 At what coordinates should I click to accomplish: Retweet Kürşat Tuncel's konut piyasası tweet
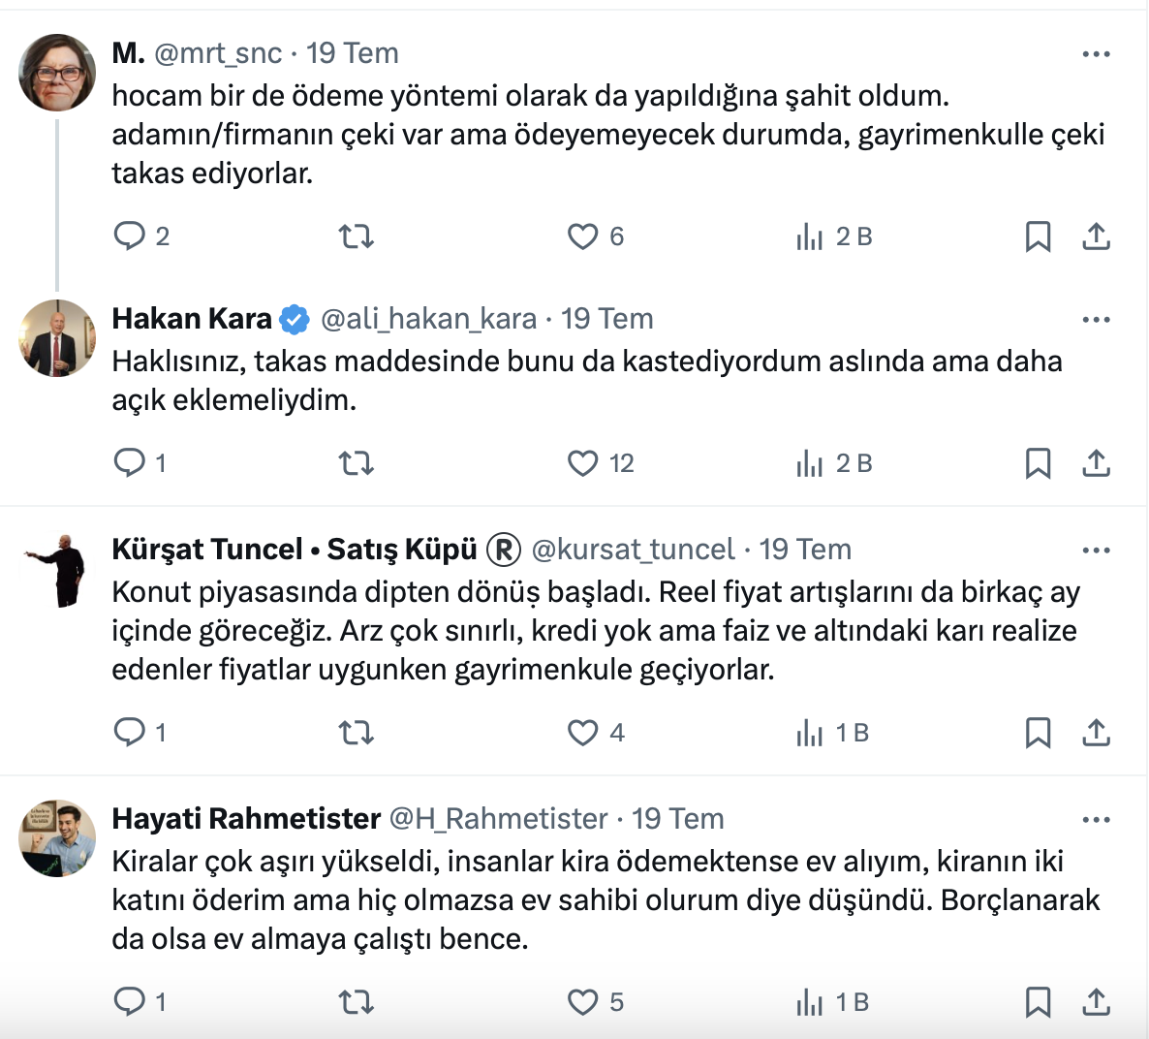point(357,733)
